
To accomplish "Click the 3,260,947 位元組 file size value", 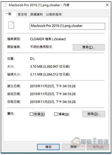I will pyautogui.click(x=56, y=67).
